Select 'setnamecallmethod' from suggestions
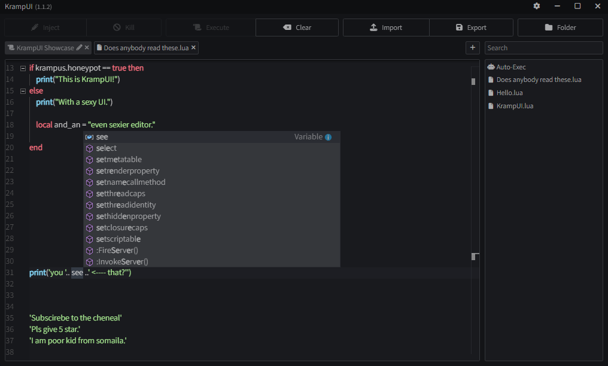The image size is (608, 366). tap(212, 182)
